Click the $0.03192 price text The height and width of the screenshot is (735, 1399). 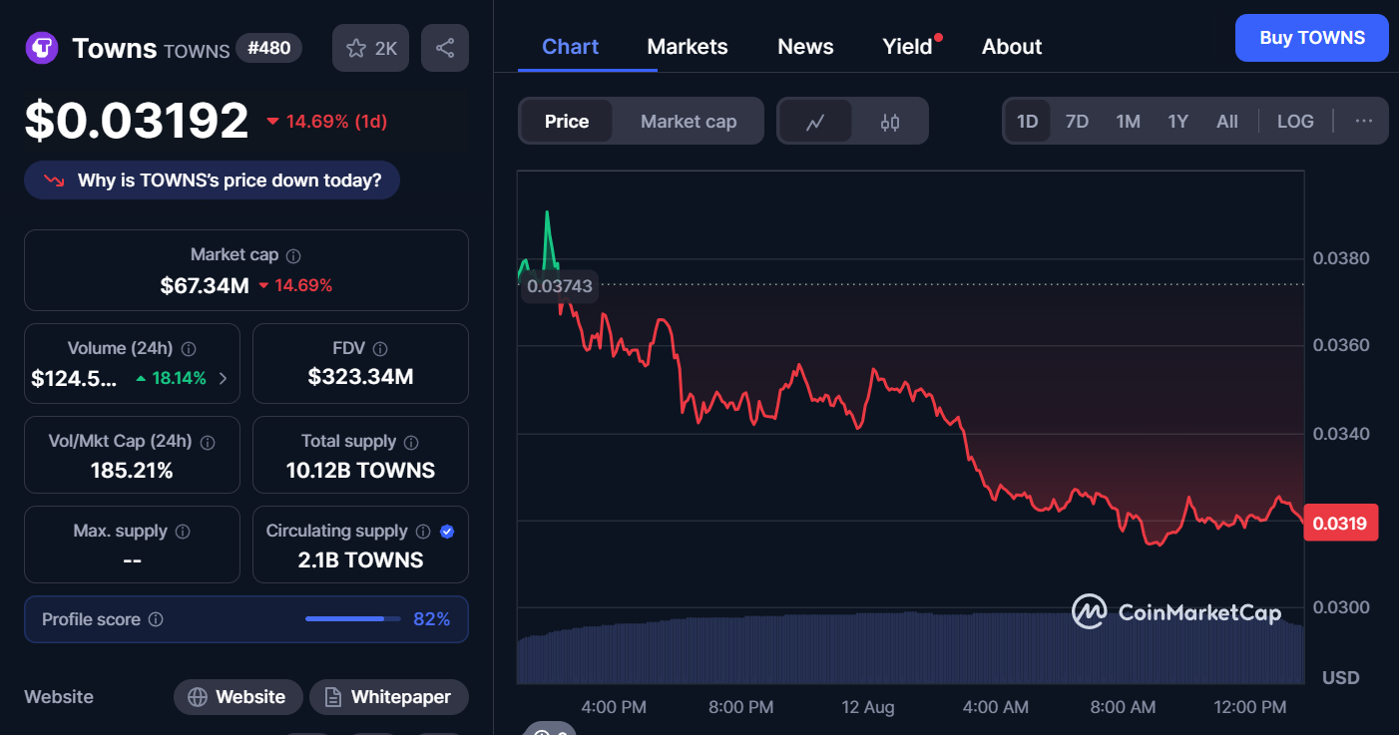[x=137, y=121]
